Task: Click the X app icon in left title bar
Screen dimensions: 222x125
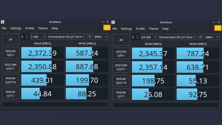Action: pos(2,22)
